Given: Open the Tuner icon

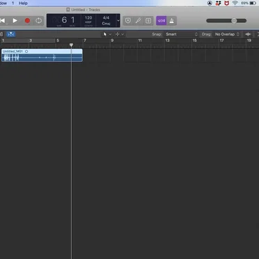Looking at the screenshot, I should 138,21.
